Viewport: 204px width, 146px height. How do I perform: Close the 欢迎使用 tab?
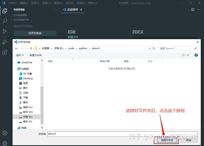81,10
